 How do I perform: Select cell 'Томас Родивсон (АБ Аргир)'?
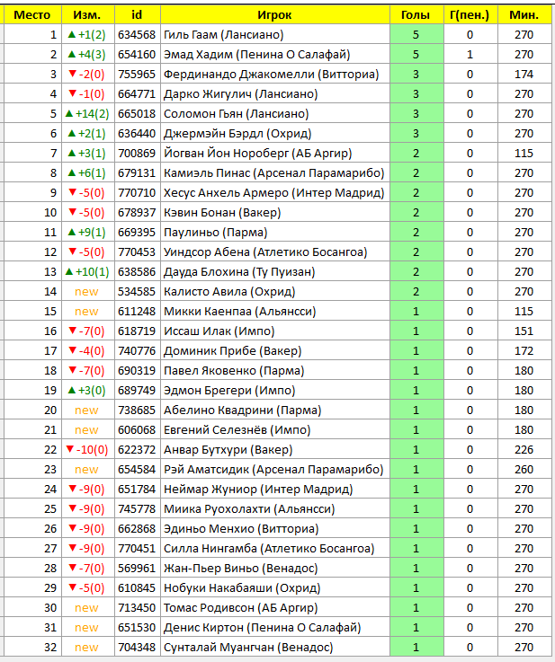click(x=274, y=608)
